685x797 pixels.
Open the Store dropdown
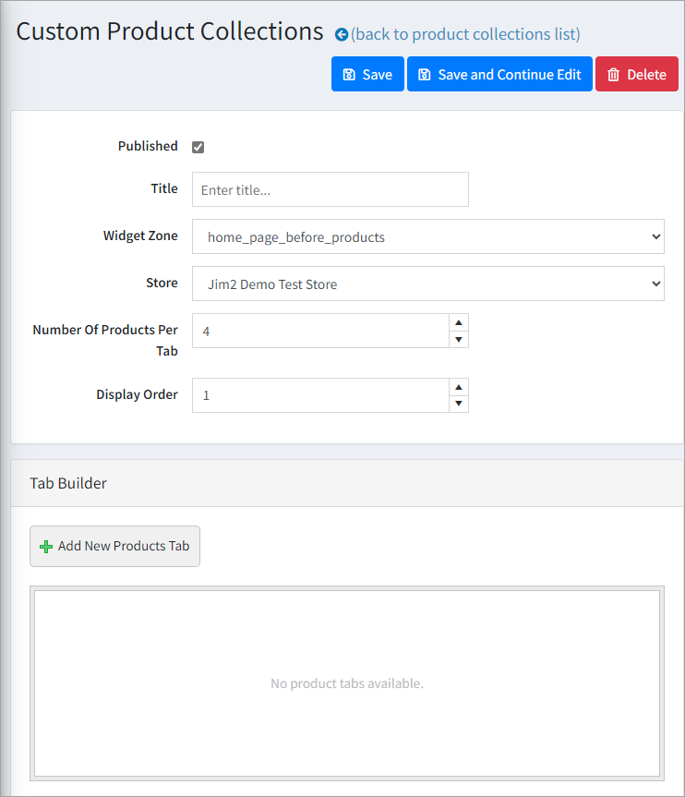tap(428, 284)
